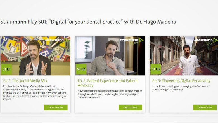Click the episode 1 description text

[x=35, y=93]
